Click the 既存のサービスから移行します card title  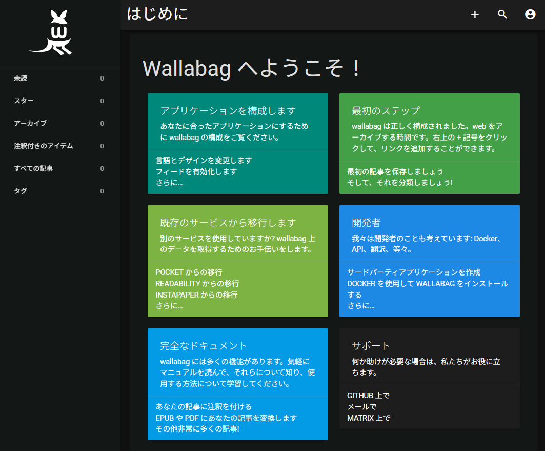pyautogui.click(x=228, y=223)
